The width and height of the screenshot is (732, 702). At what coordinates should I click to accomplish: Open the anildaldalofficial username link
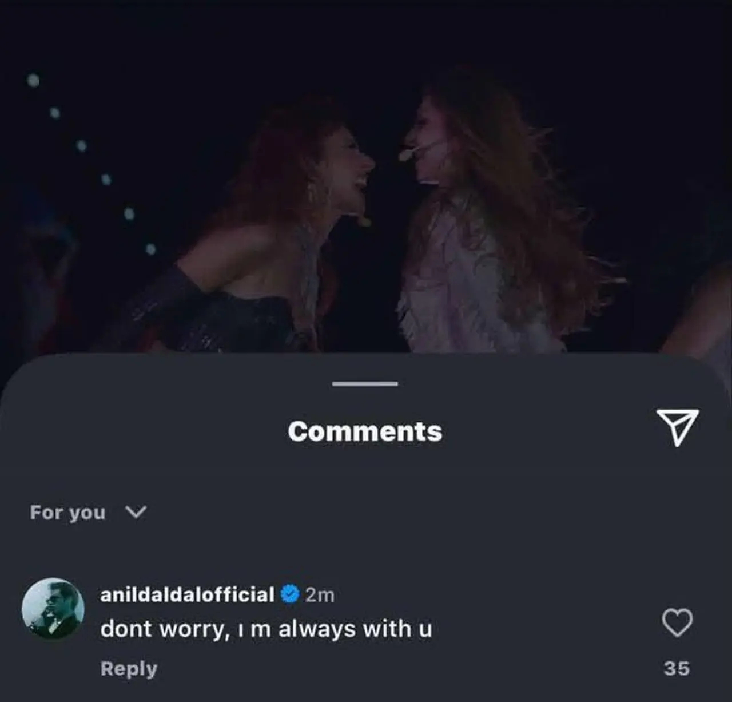click(x=187, y=594)
